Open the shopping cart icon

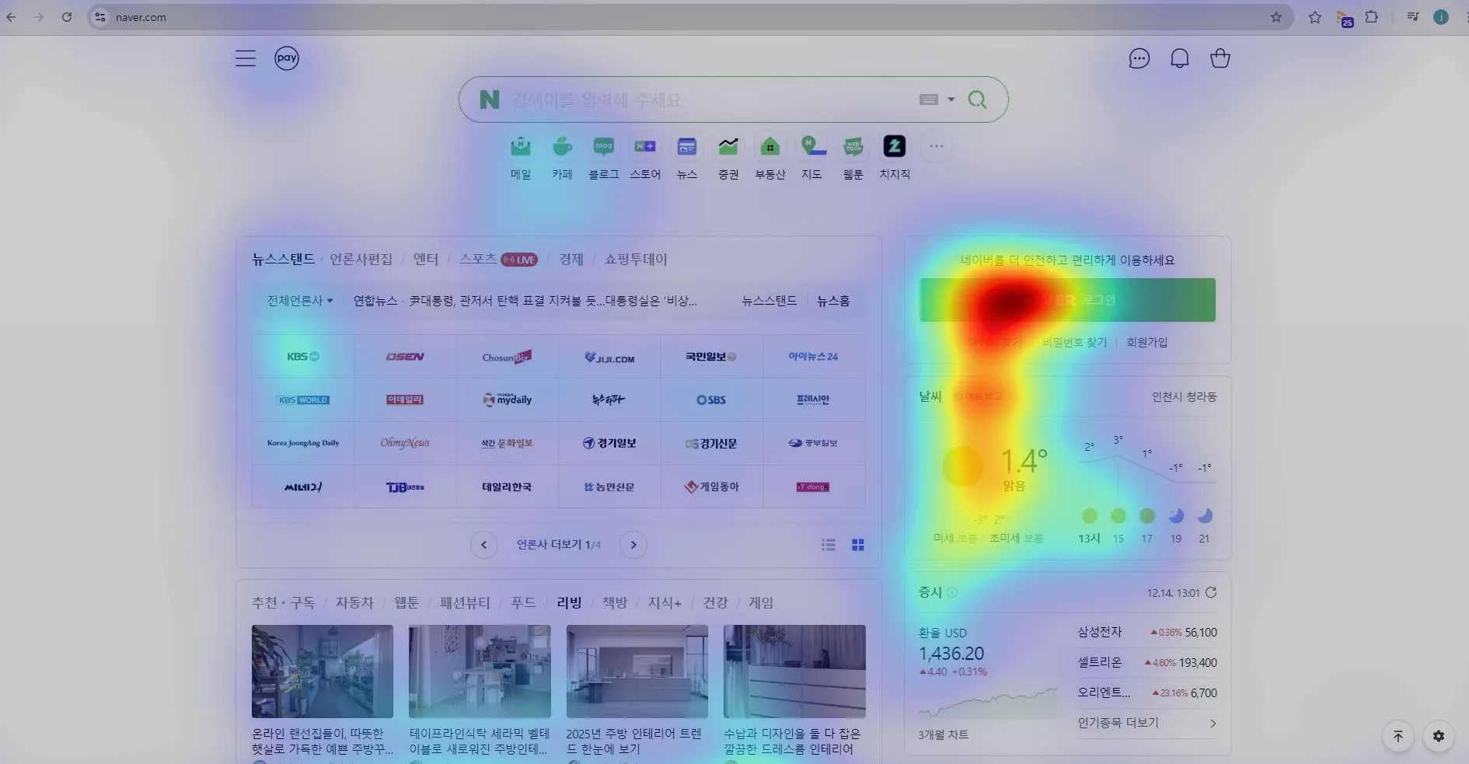[1220, 58]
